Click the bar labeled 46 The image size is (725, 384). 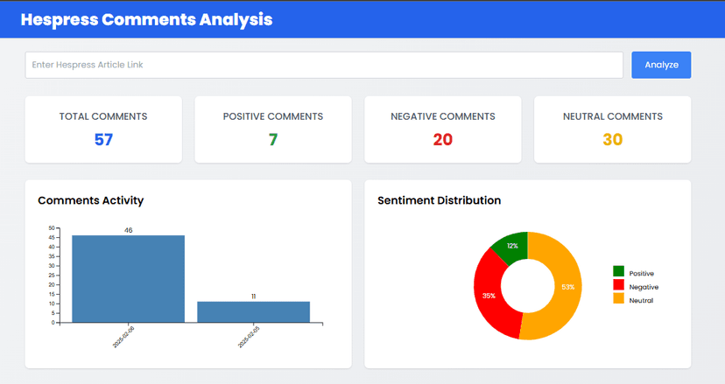coord(128,279)
